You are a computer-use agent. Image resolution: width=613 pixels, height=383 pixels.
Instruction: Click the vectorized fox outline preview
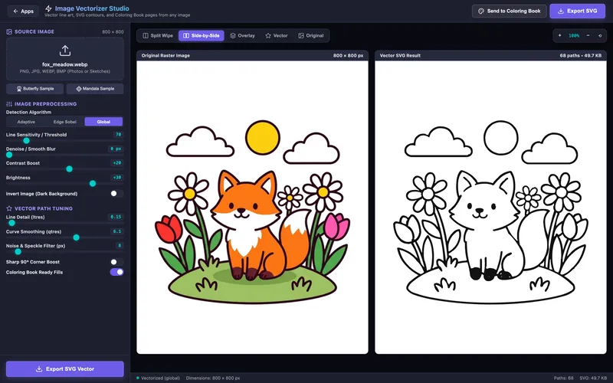(490, 207)
